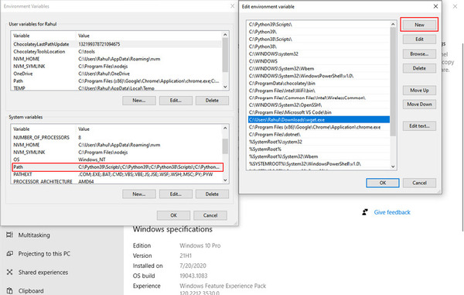Click the Multitasking icon in Settings sidebar
This screenshot has height=295, width=464.
tap(9, 235)
